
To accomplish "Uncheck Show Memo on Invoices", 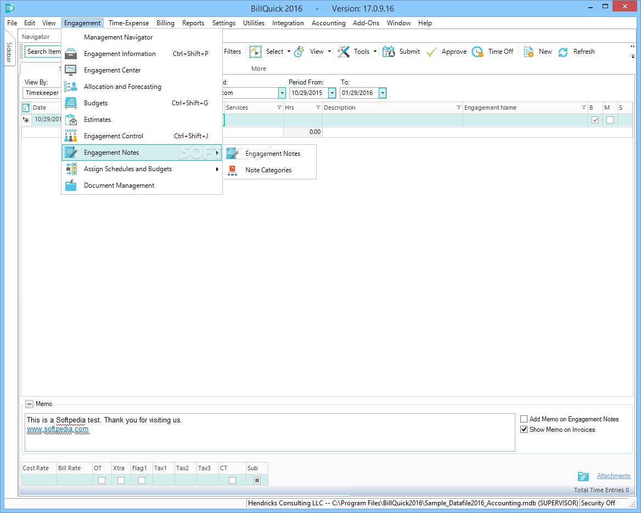I will point(524,430).
